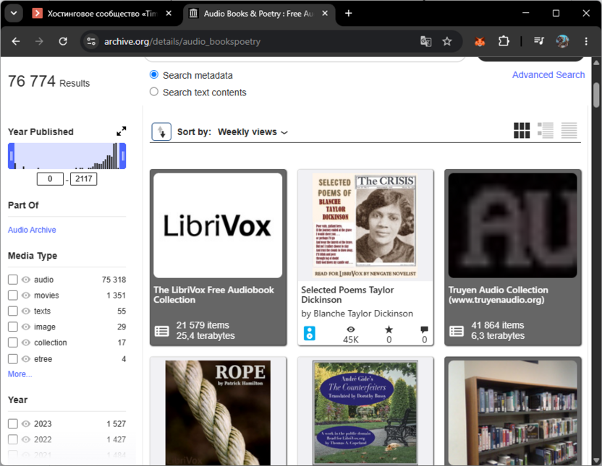Switch to extended list view

[545, 130]
